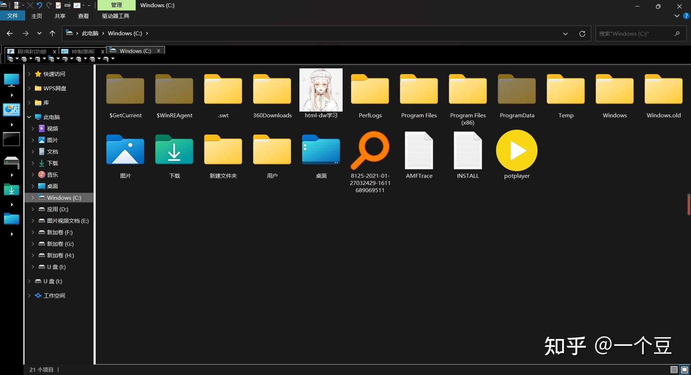Select the orange magnifier file 8125-2021-01
This screenshot has width=691, height=375.
(370, 162)
